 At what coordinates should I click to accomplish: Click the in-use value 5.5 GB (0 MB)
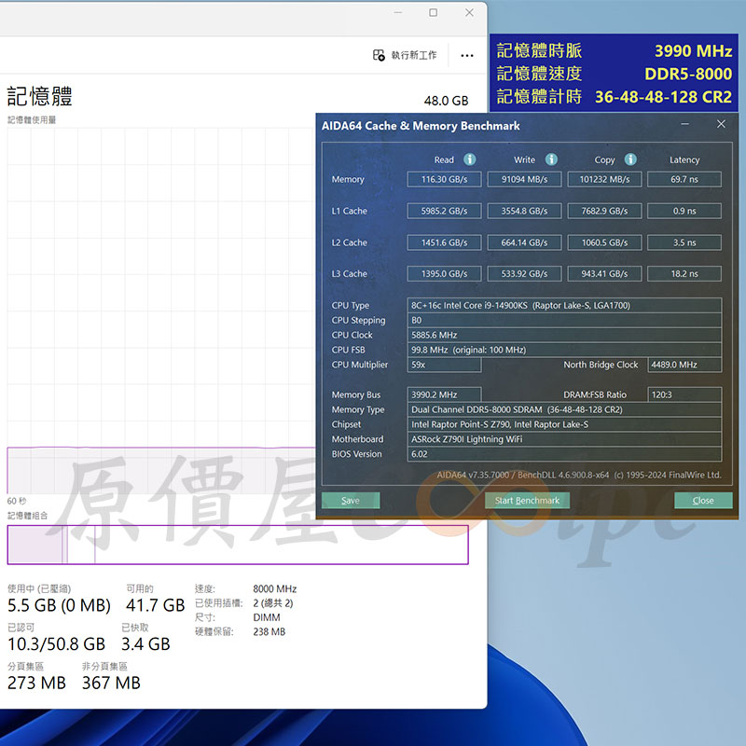[59, 605]
